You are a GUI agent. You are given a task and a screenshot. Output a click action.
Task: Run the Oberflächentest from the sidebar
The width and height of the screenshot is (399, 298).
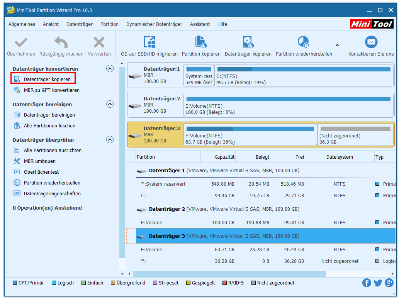[41, 172]
